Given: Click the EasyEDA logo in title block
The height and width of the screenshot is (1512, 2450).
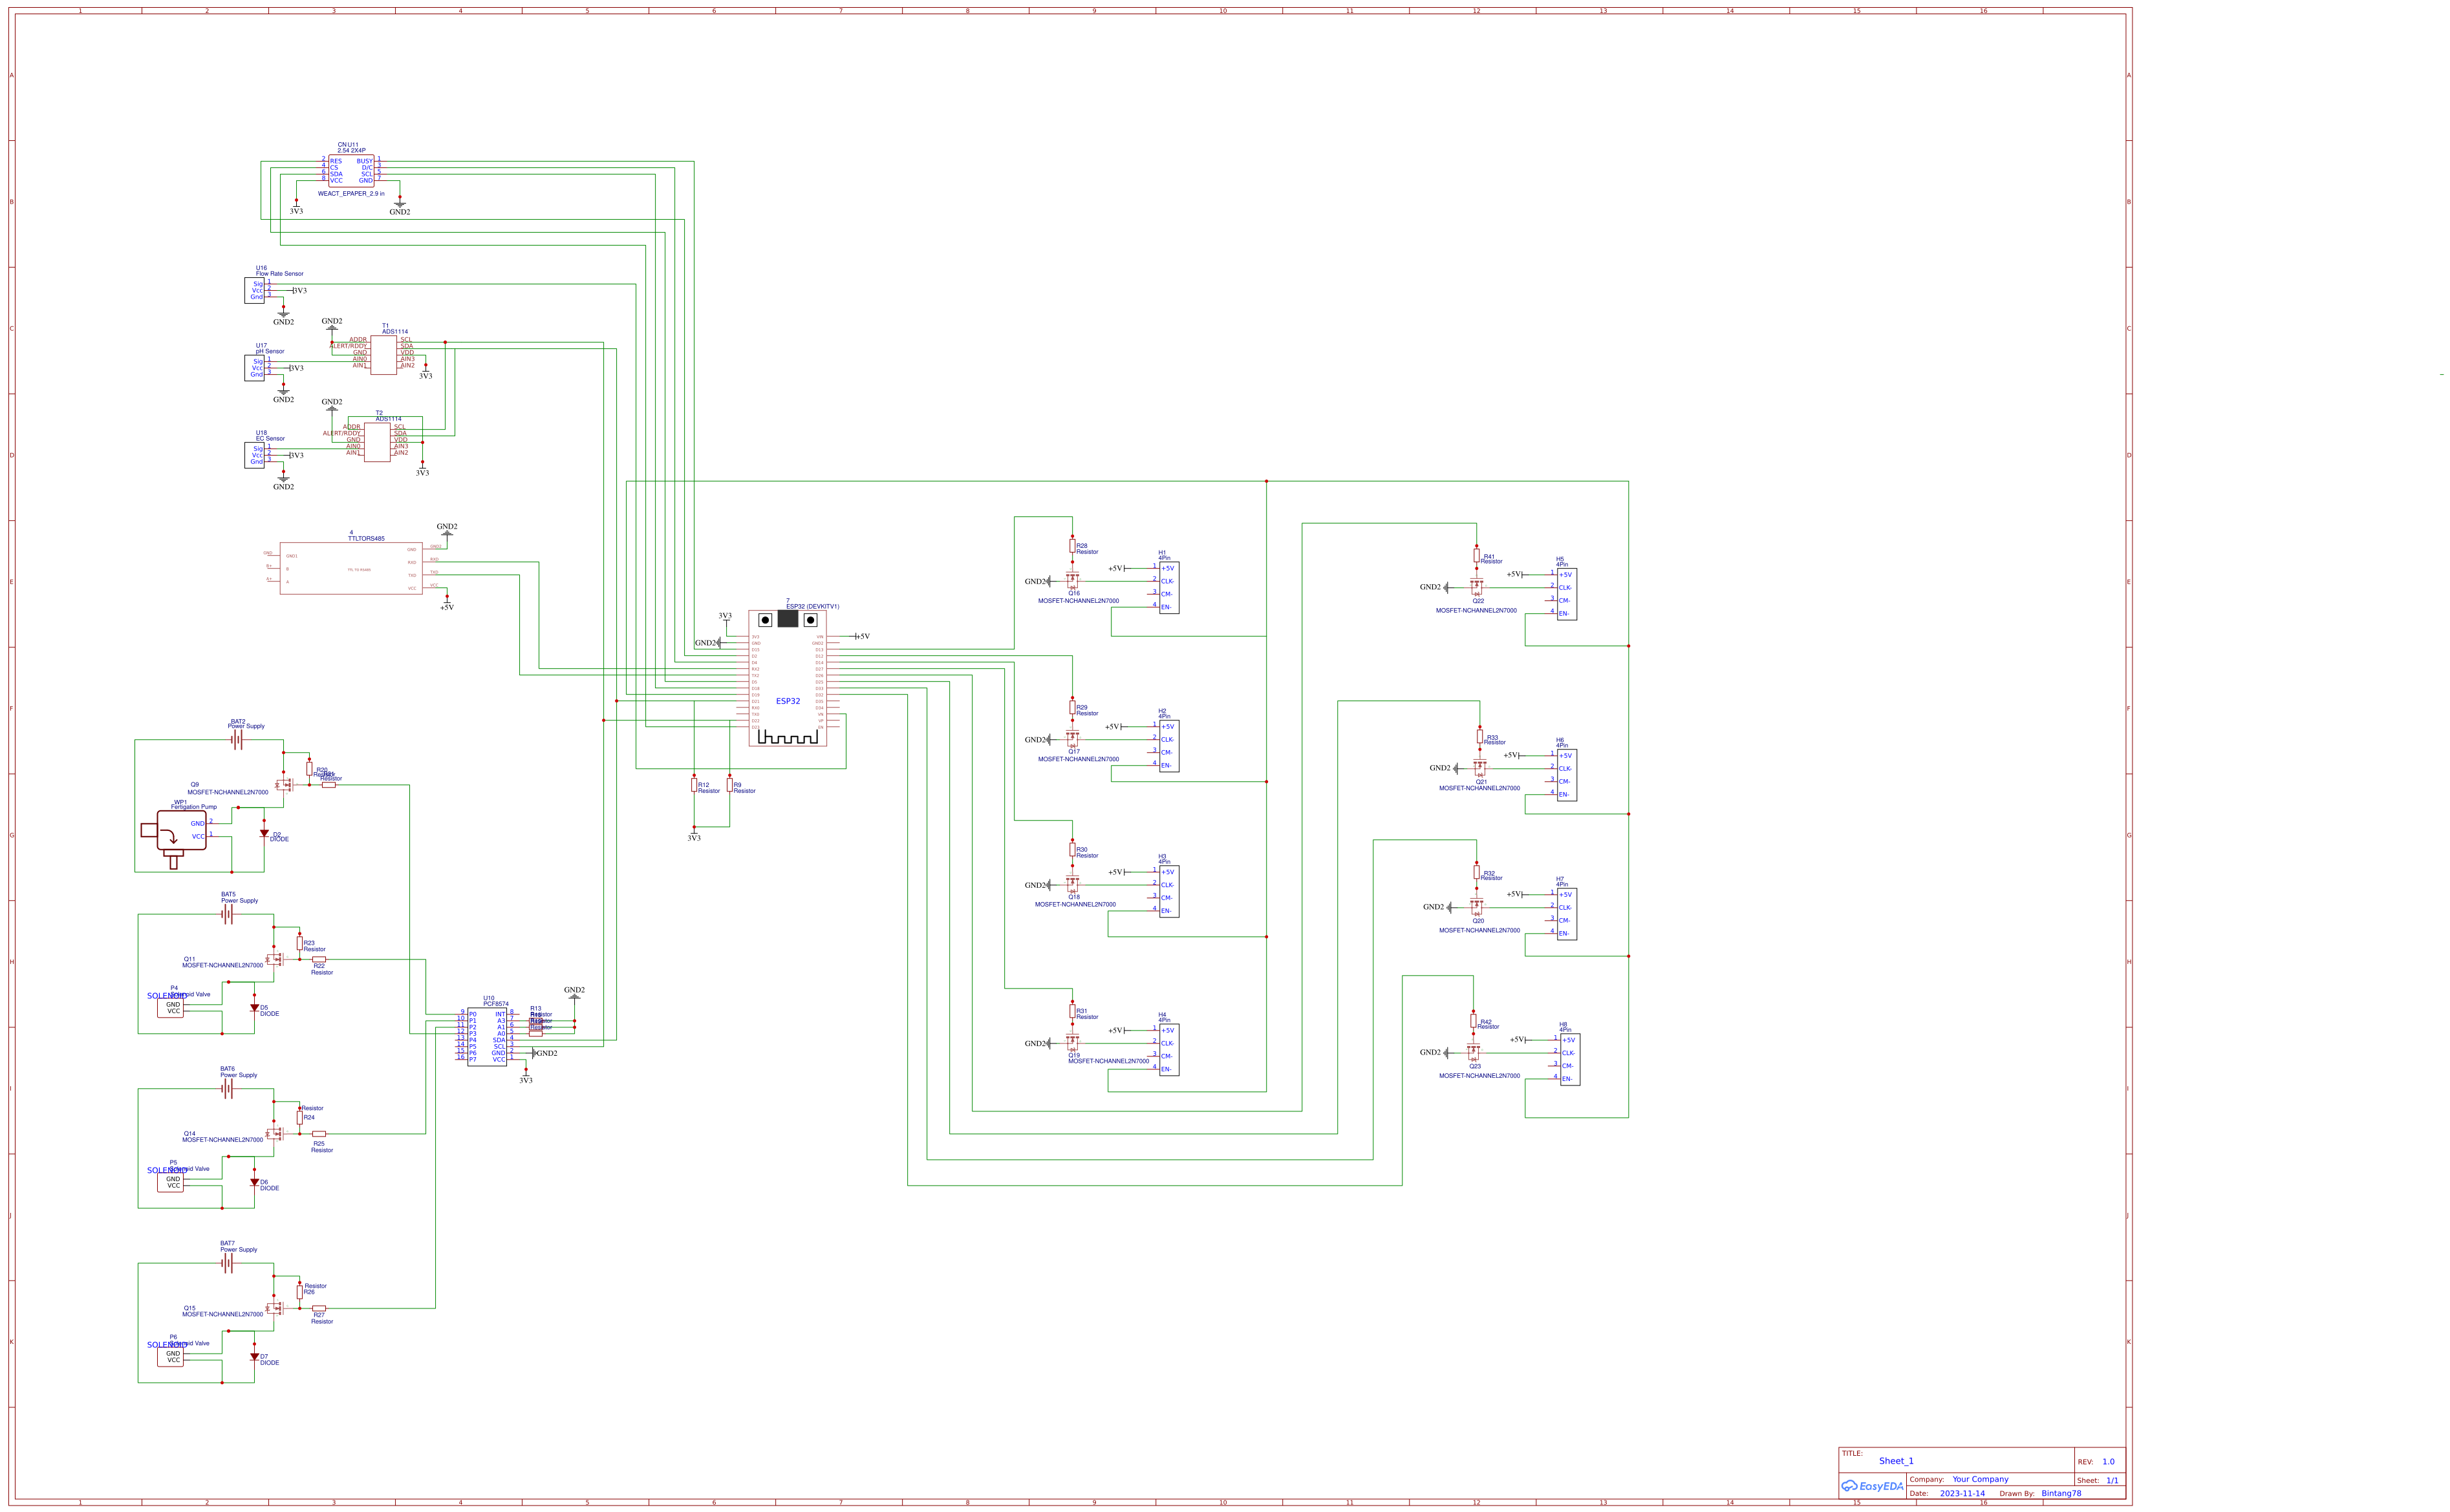Looking at the screenshot, I should pyautogui.click(x=1873, y=1486).
